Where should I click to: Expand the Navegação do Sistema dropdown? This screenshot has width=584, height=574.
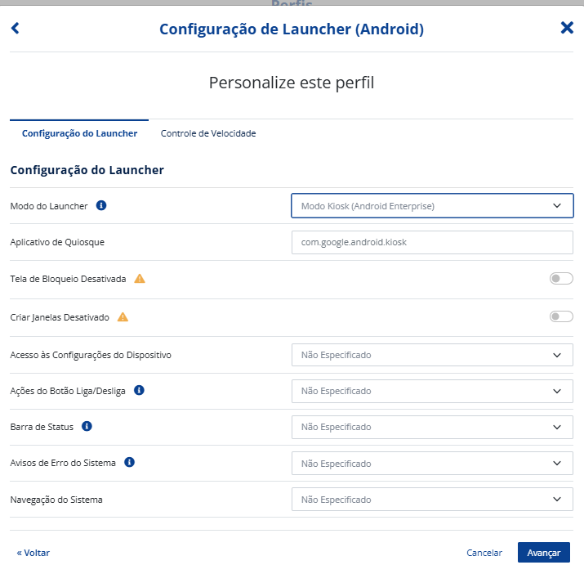[432, 500]
